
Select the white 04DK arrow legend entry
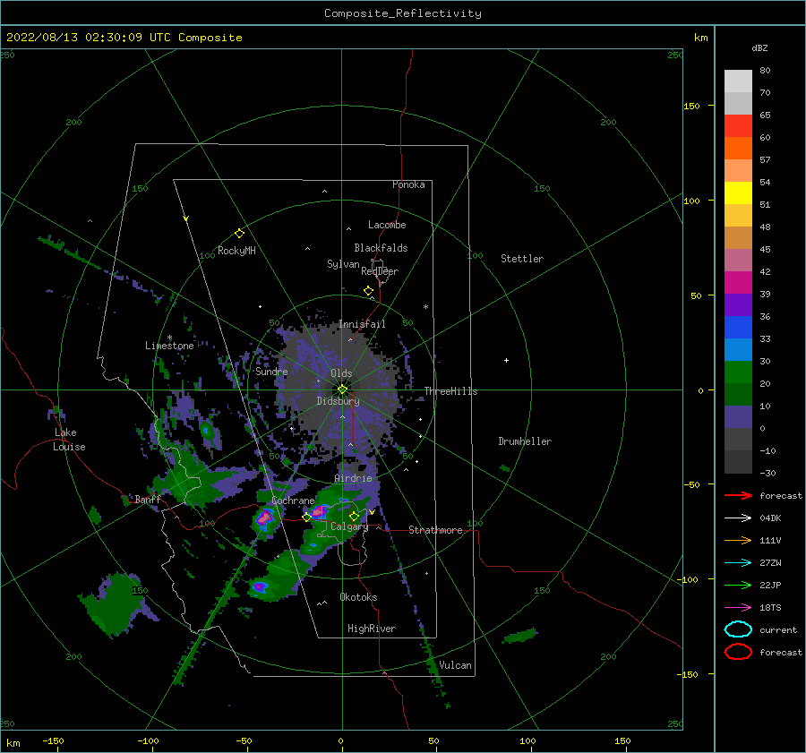click(x=738, y=518)
